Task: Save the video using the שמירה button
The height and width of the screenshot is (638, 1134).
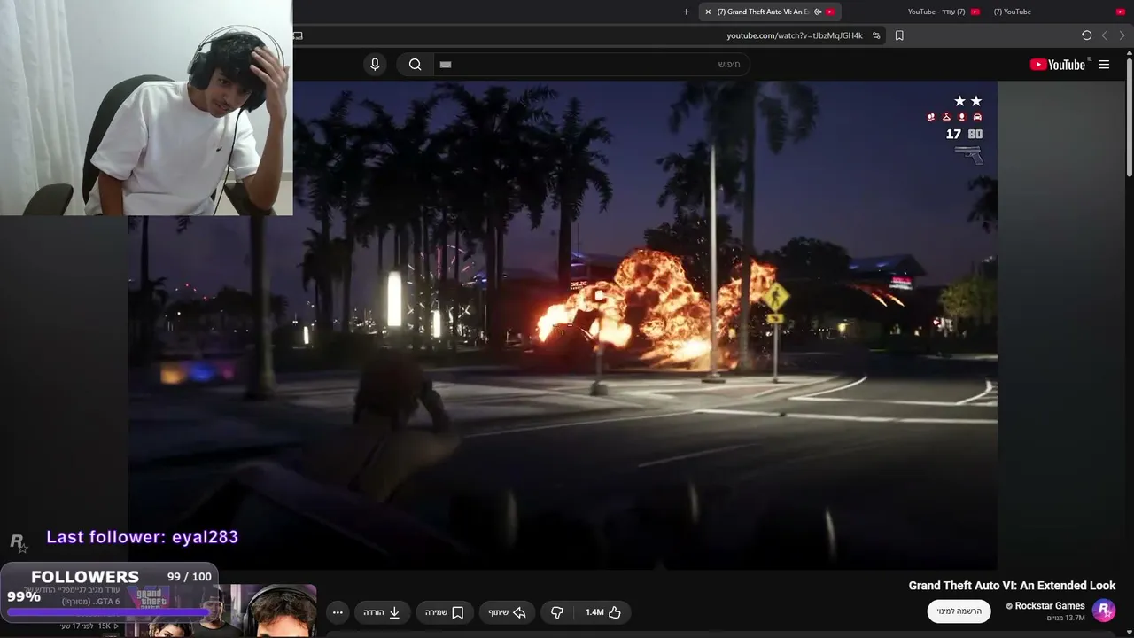Action: (x=445, y=612)
